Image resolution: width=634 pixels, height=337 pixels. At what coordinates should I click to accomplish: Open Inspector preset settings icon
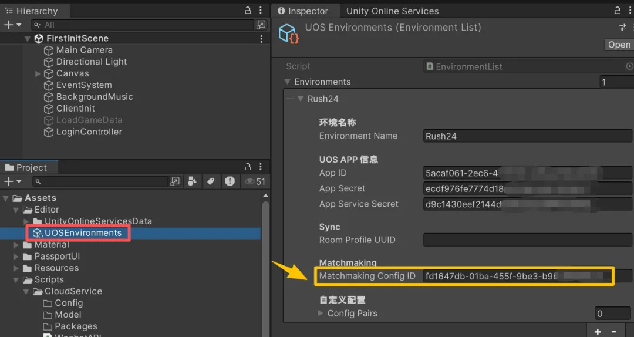click(623, 28)
